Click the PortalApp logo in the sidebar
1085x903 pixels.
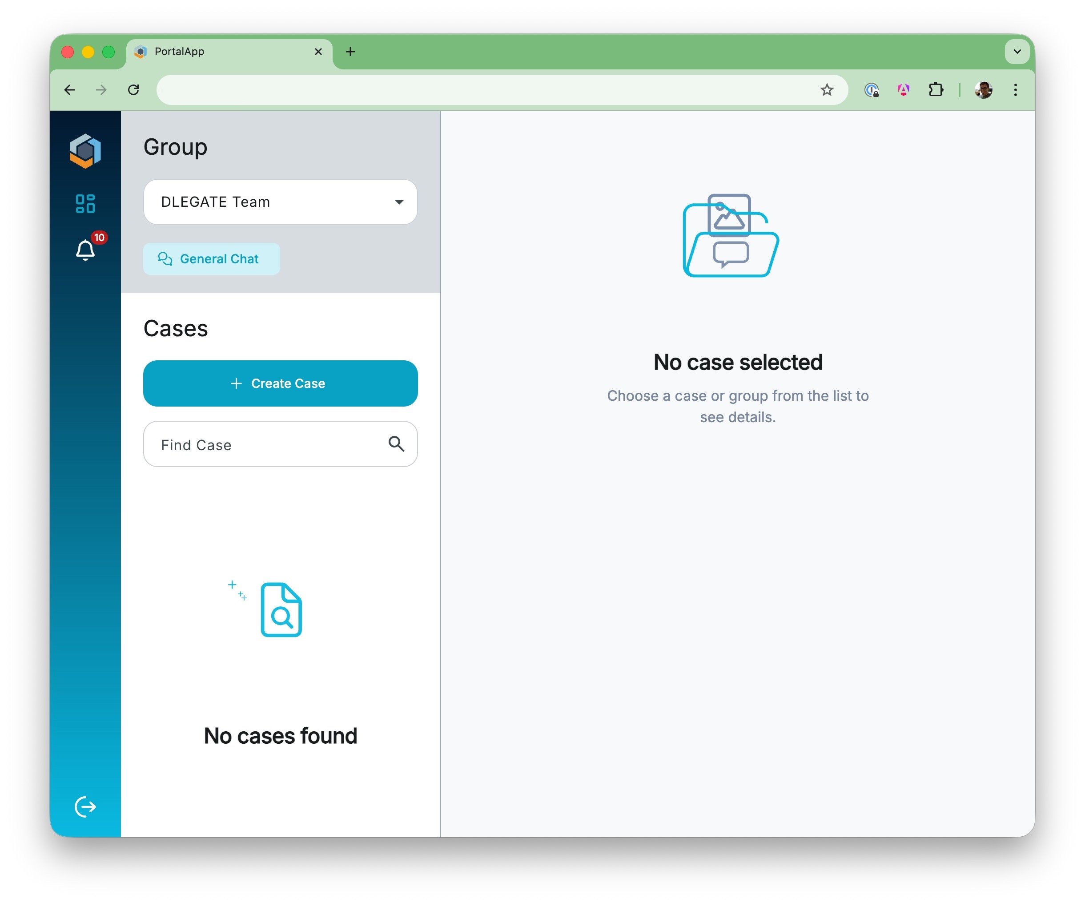(85, 151)
